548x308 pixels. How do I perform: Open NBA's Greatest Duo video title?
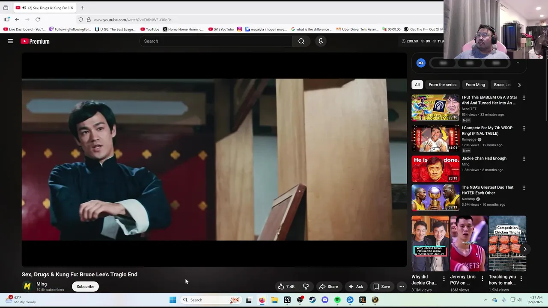pos(487,190)
